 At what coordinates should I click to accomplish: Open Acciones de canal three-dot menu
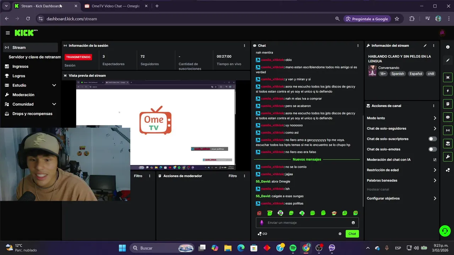(433, 106)
